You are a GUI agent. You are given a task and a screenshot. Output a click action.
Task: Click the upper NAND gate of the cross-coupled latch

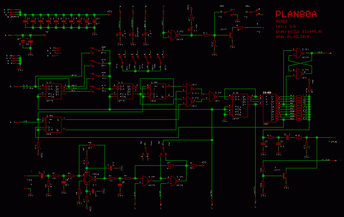tap(297, 53)
